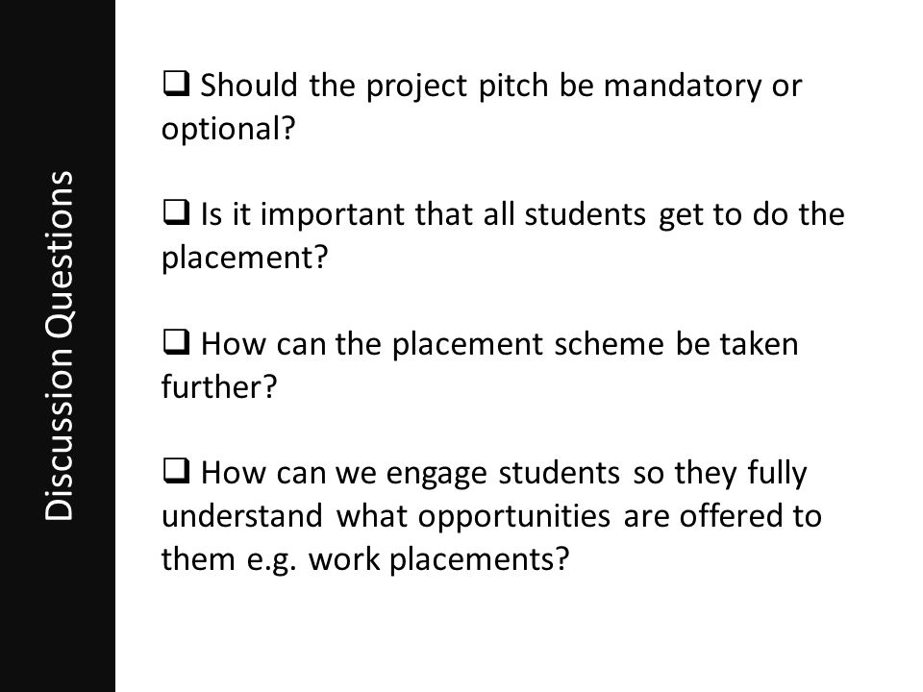Tick the checkbox beside 'Should the project pitch'
This screenshot has width=923, height=692.
(x=176, y=84)
